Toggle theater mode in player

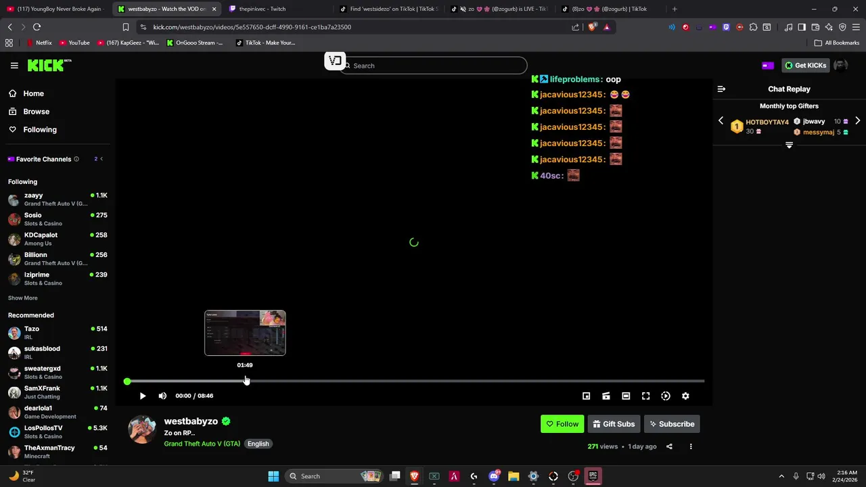[626, 396]
